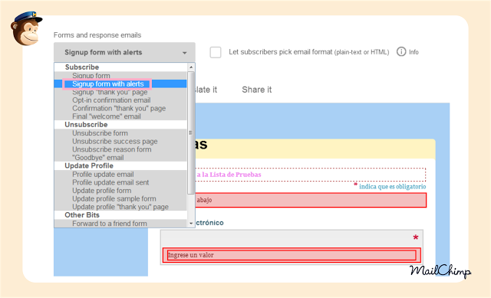The height and width of the screenshot is (298, 491).
Task: Click the Ingrese un valor input field
Action: click(292, 255)
